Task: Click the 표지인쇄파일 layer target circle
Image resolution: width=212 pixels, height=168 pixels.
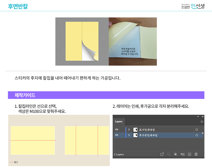Action: 197,130
